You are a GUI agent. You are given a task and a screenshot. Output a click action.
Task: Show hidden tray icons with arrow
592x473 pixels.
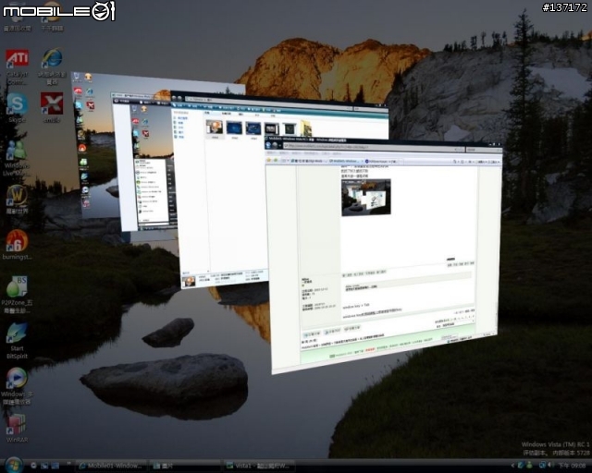point(512,466)
